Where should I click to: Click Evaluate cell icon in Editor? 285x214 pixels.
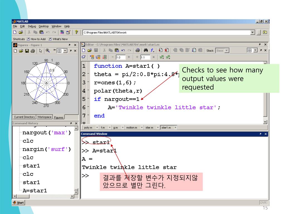(x=92, y=57)
